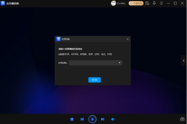This screenshot has height=124, width=187.
Task: Click the blue 打开 button
Action: 95,80
